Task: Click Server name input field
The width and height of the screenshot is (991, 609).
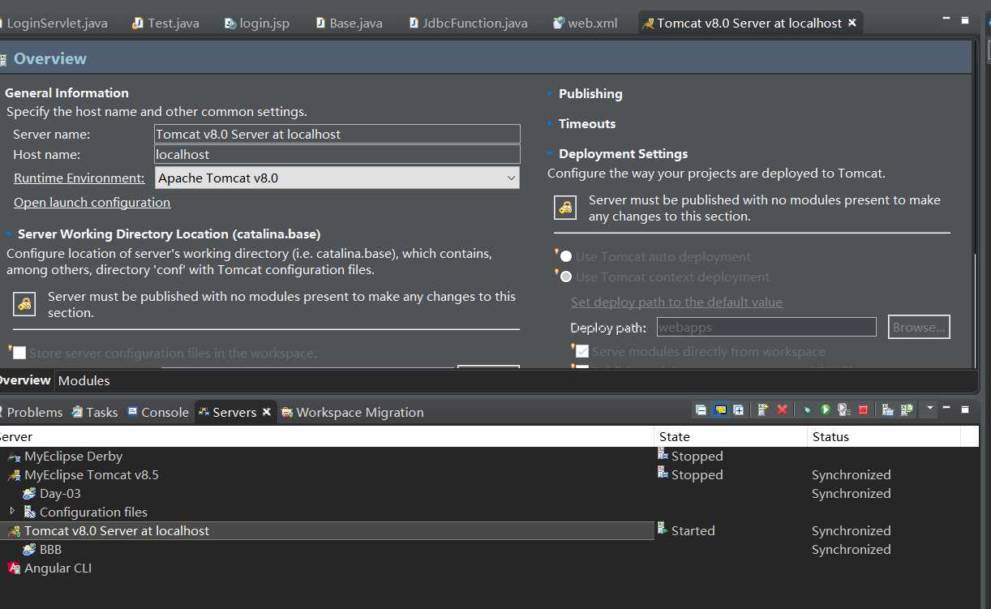Action: click(337, 134)
